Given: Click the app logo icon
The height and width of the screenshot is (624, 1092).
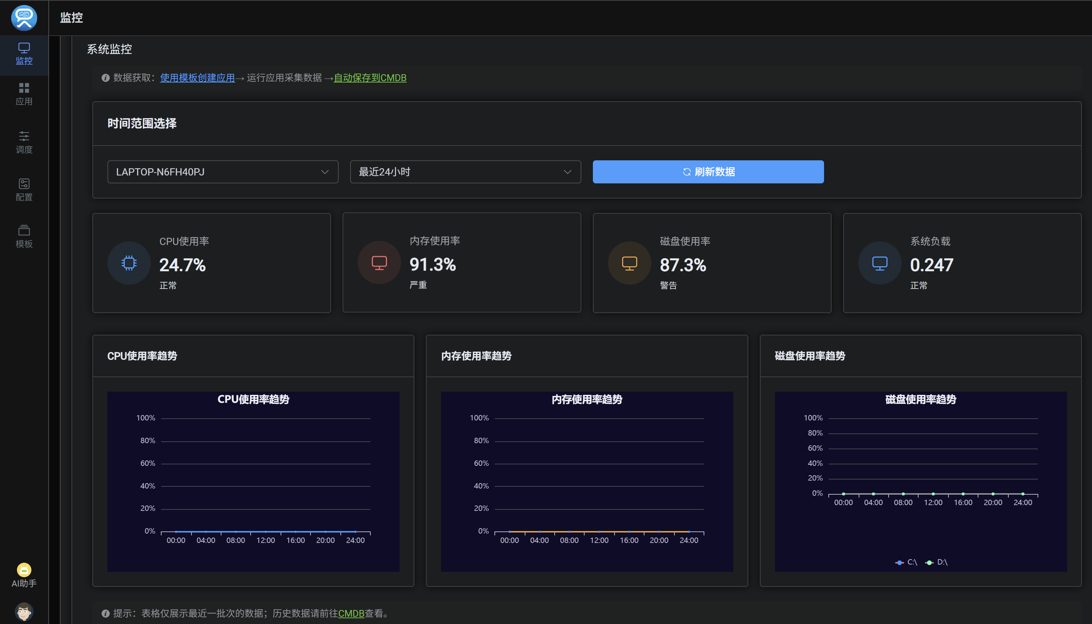Looking at the screenshot, I should pyautogui.click(x=24, y=18).
